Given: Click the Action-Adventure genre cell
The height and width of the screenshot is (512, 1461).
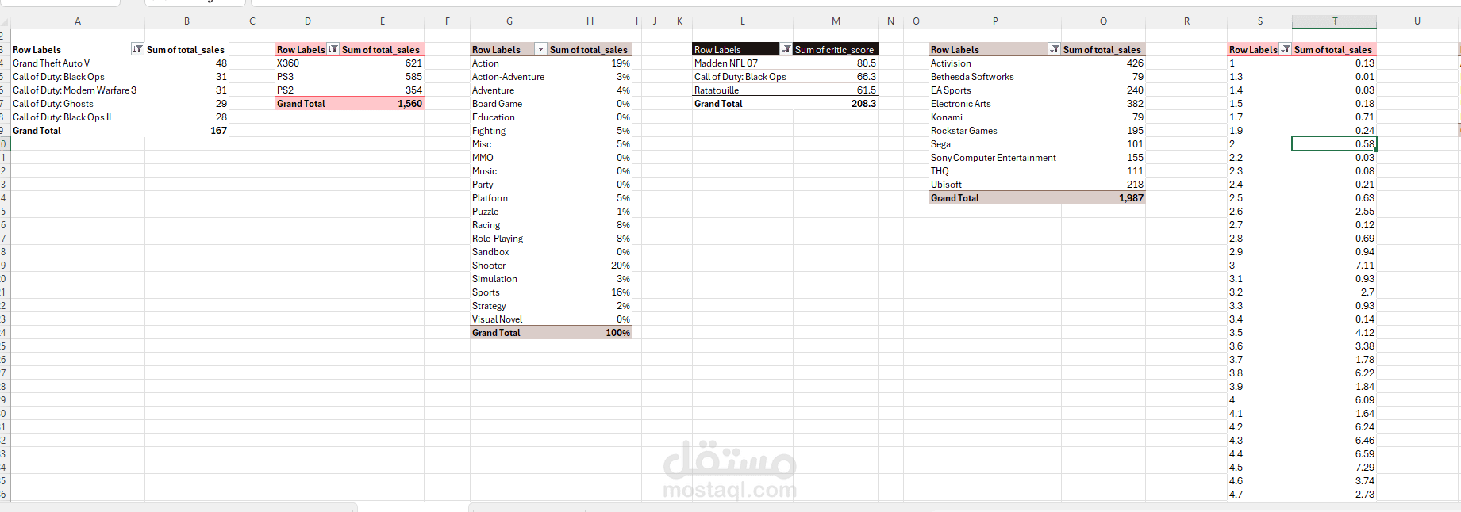Looking at the screenshot, I should (509, 77).
